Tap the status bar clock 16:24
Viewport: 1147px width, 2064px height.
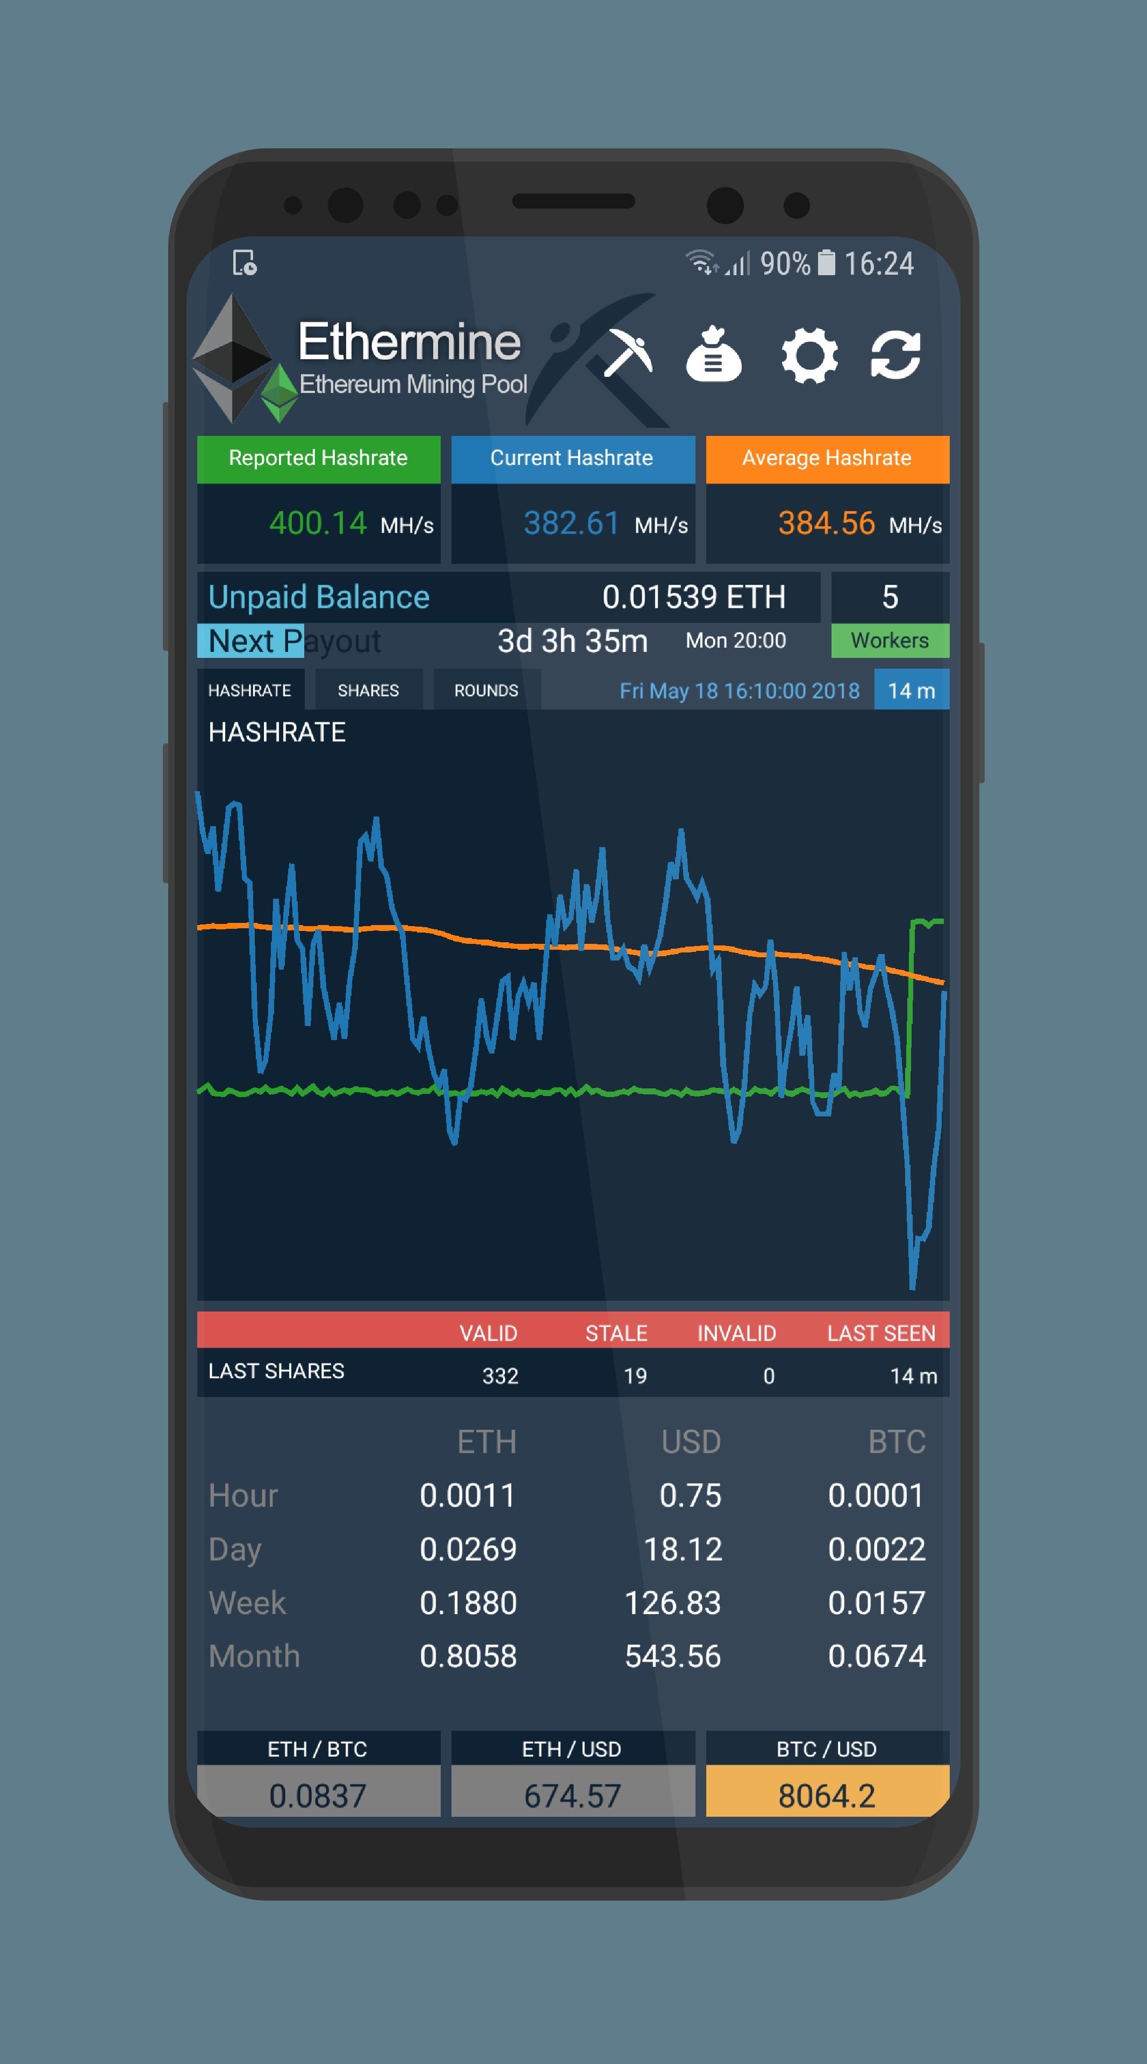pos(879,263)
